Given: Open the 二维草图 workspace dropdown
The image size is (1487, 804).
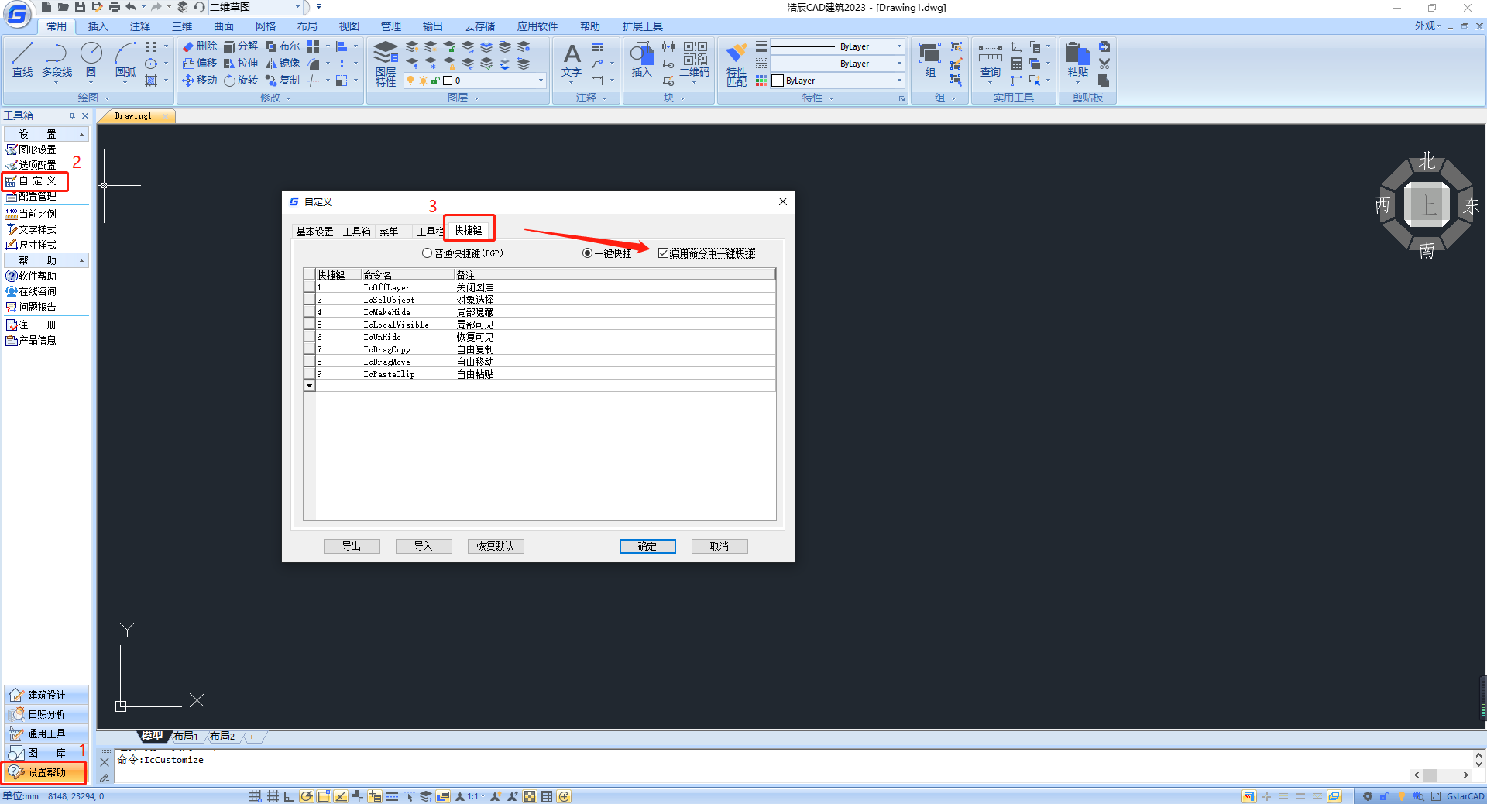Looking at the screenshot, I should [x=297, y=7].
